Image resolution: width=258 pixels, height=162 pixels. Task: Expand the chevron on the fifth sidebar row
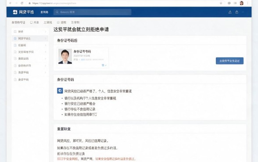click(x=46, y=59)
